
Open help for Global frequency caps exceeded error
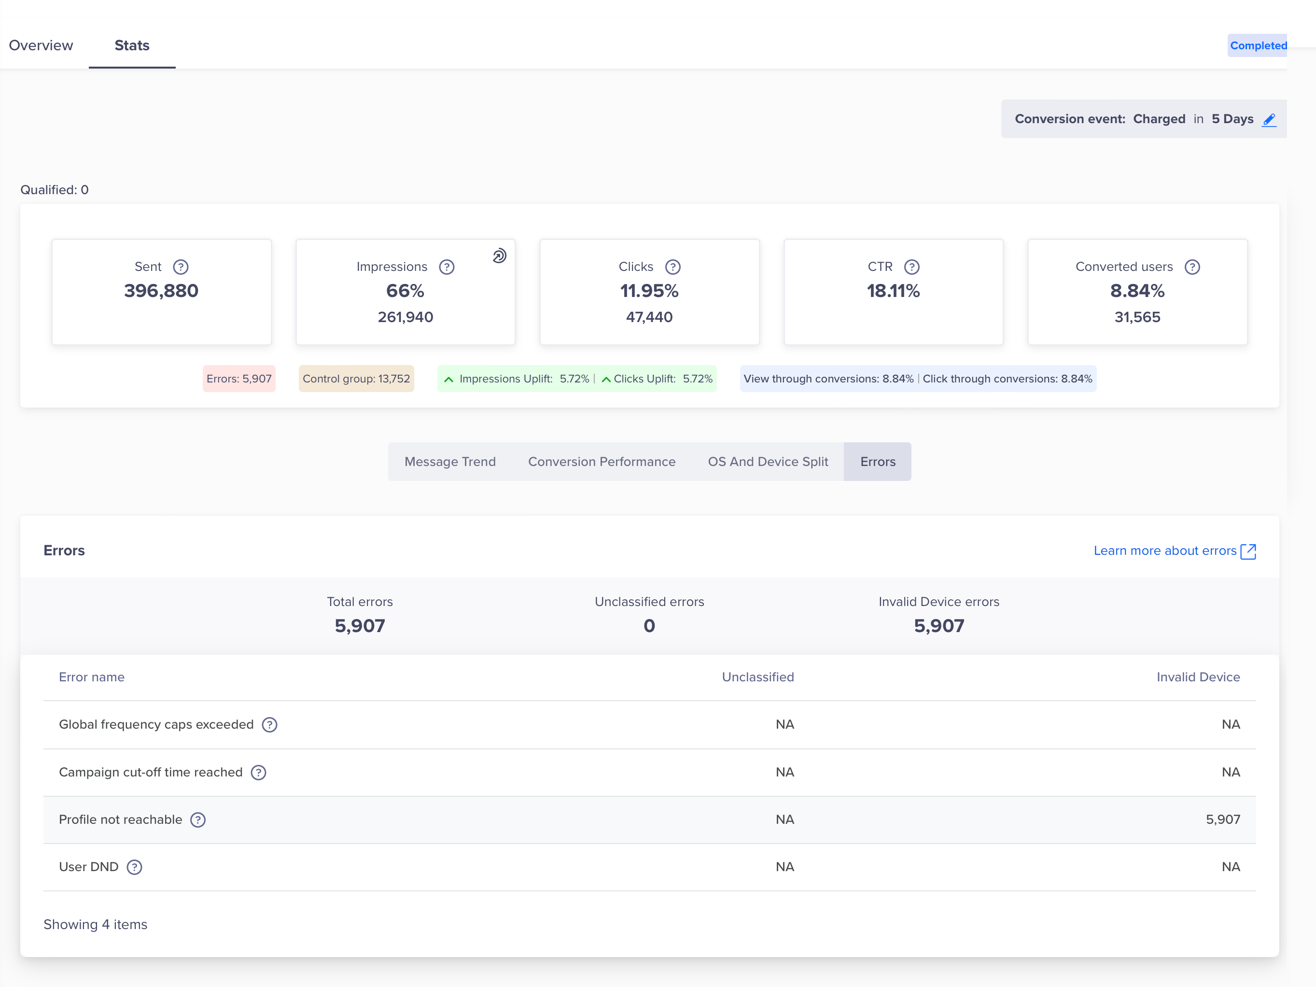click(x=269, y=725)
